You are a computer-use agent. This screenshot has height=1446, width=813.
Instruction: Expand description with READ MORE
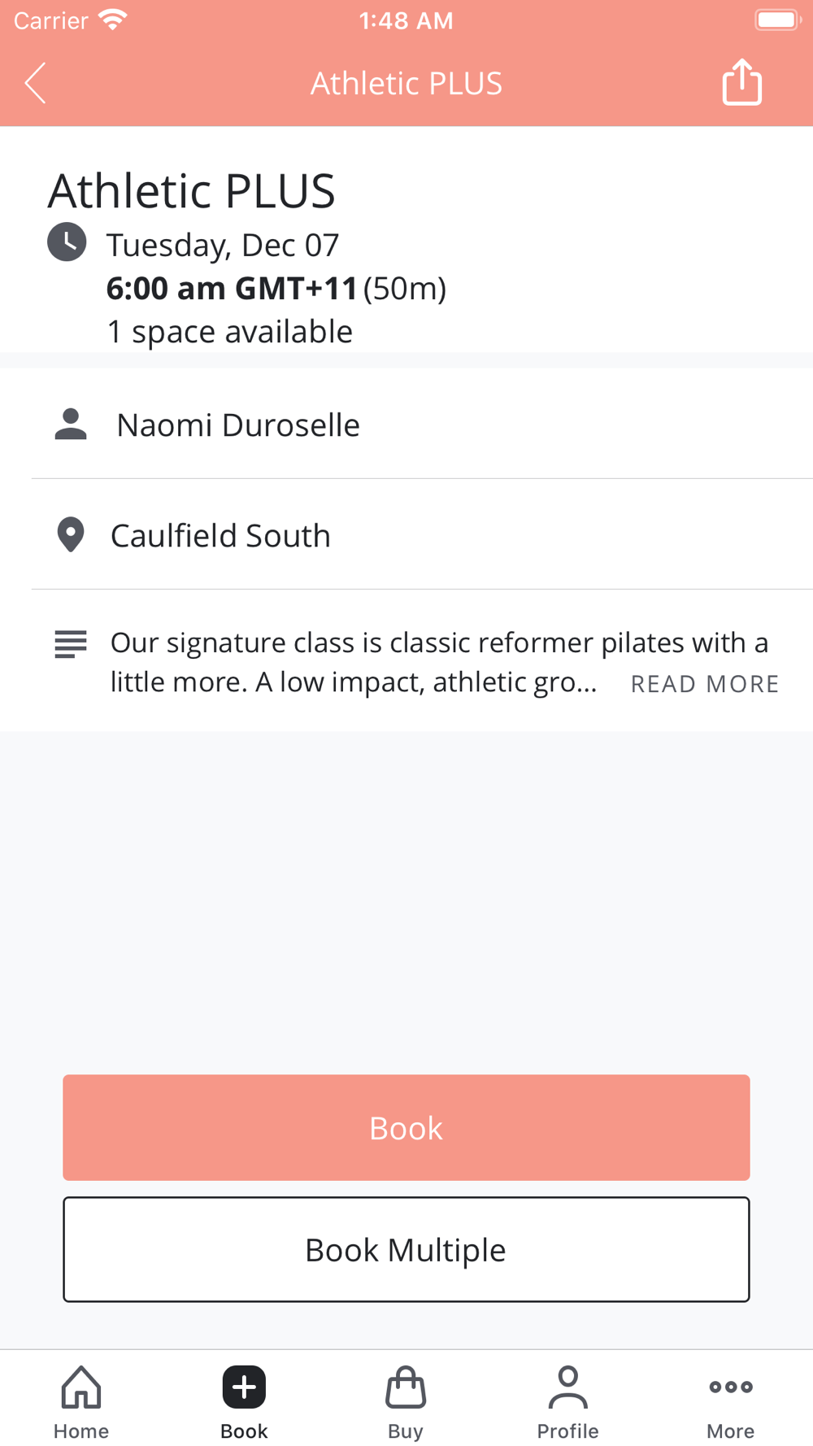[x=705, y=684]
